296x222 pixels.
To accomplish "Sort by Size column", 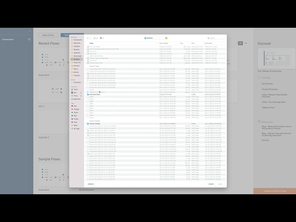I will click(182, 43).
